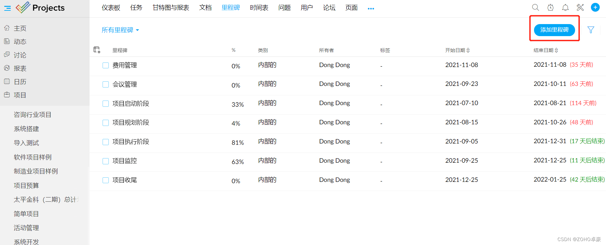The image size is (606, 245).
Task: Expand more modules ellipsis menu
Action: [371, 8]
